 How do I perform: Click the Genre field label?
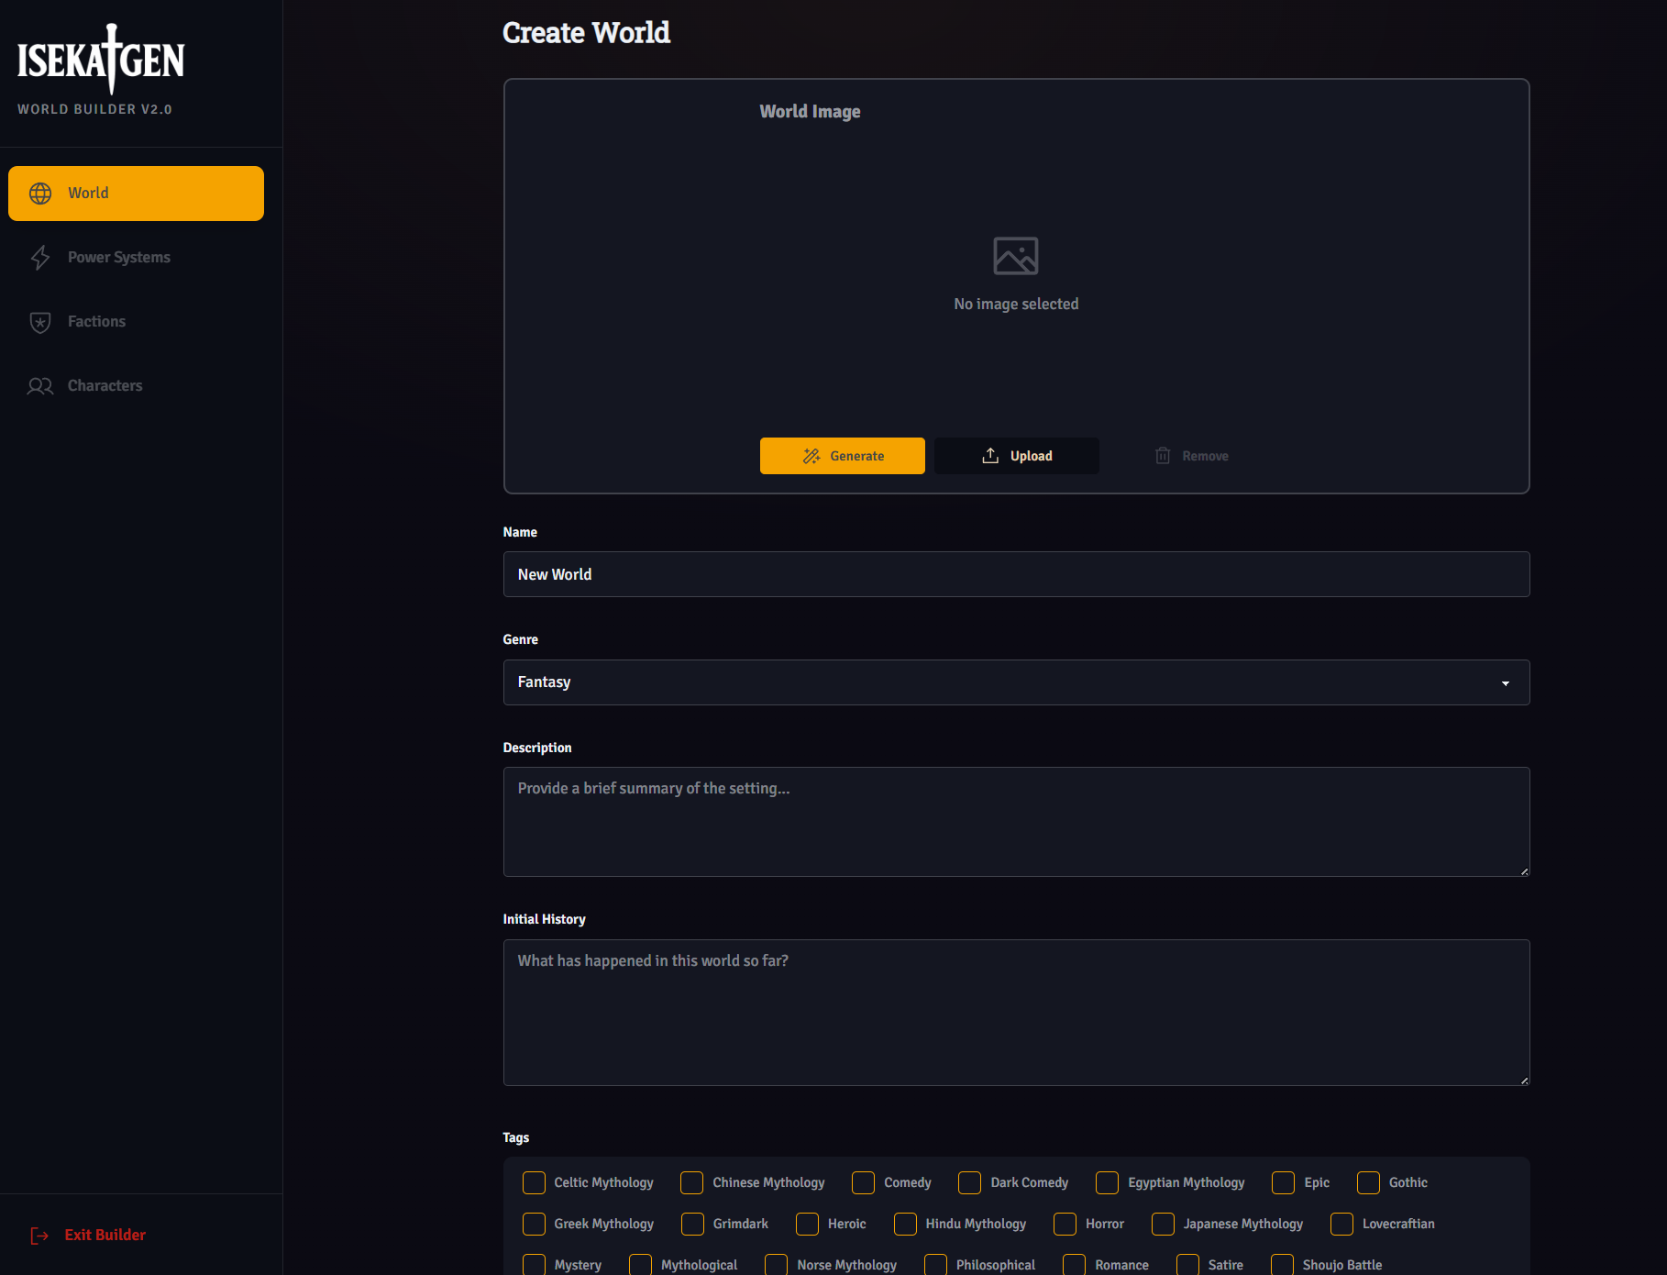coord(521,640)
